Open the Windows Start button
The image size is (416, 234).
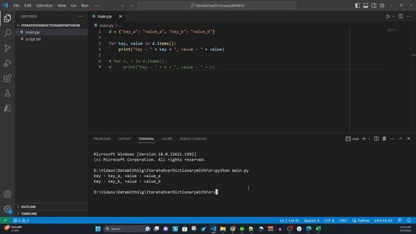click(98, 229)
